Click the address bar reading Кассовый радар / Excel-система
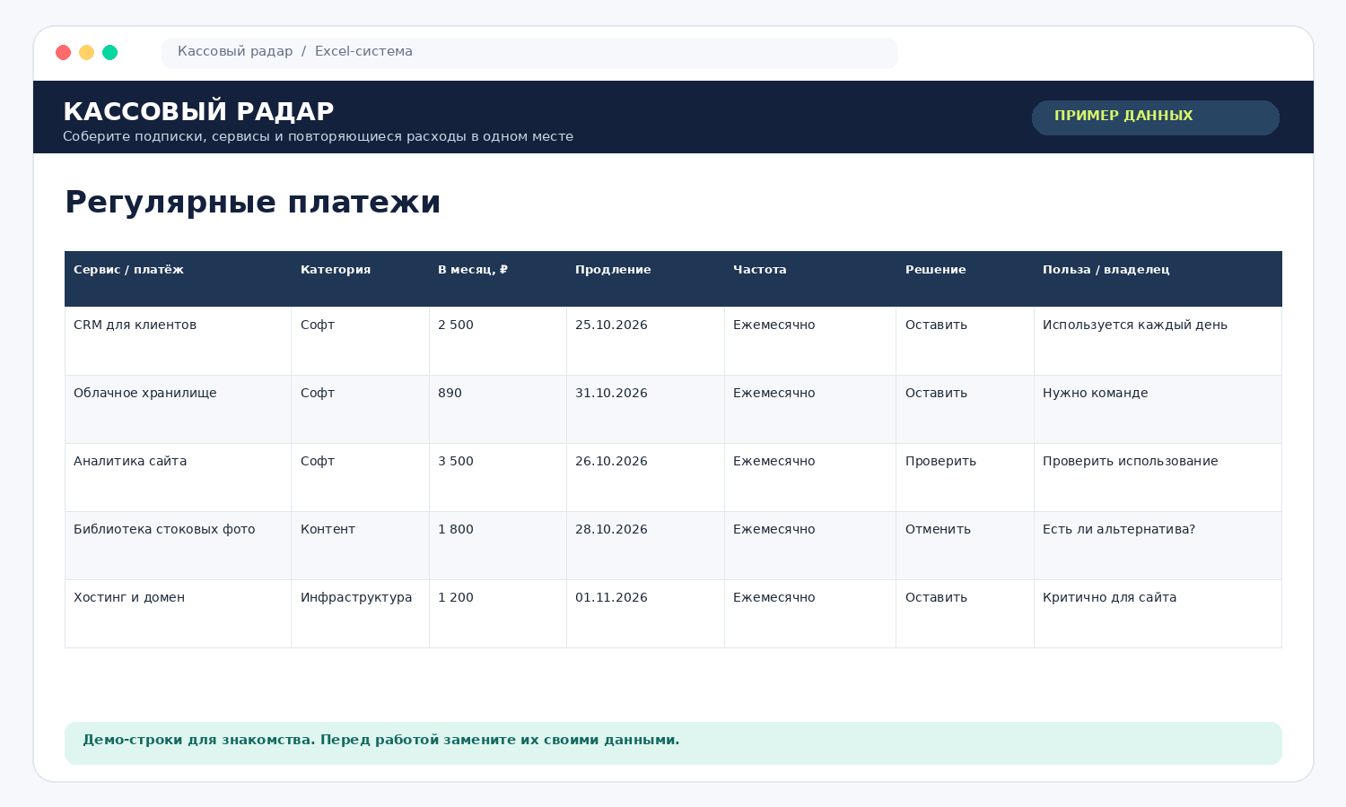Viewport: 1346px width, 807px height. click(x=529, y=52)
